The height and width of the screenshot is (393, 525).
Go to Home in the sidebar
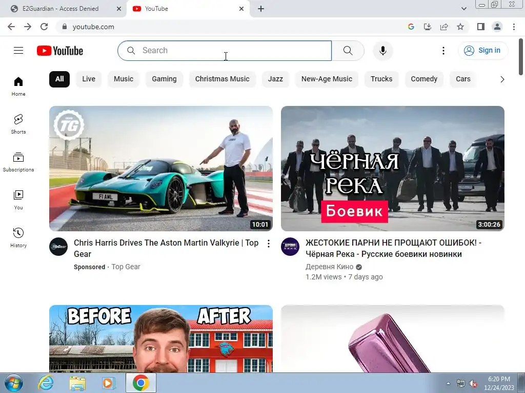click(18, 86)
